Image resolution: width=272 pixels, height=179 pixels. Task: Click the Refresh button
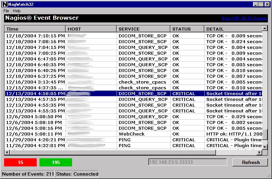250,162
